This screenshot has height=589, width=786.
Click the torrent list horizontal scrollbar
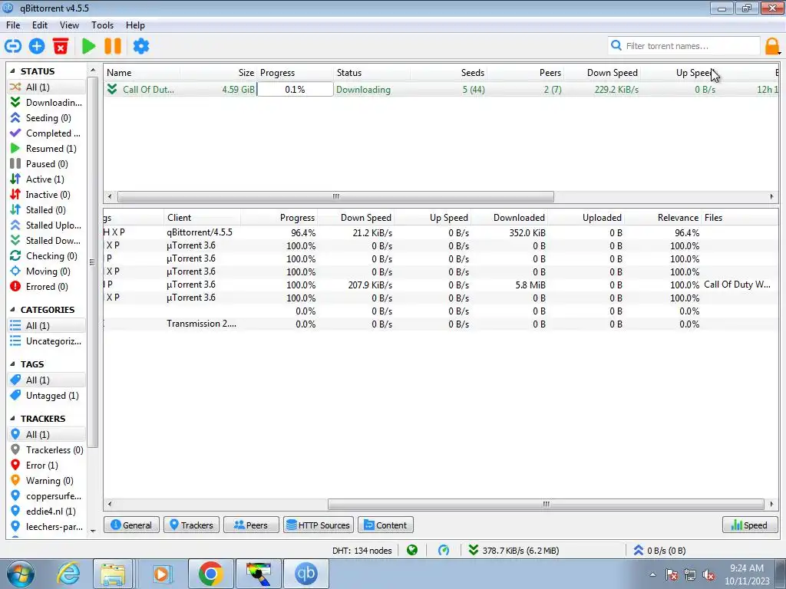point(336,196)
